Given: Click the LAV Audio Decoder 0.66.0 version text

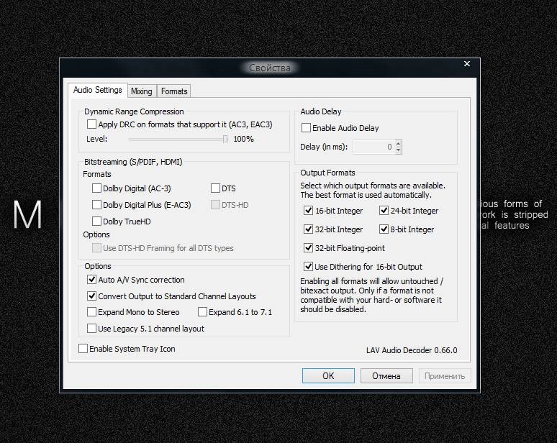Looking at the screenshot, I should pos(412,350).
